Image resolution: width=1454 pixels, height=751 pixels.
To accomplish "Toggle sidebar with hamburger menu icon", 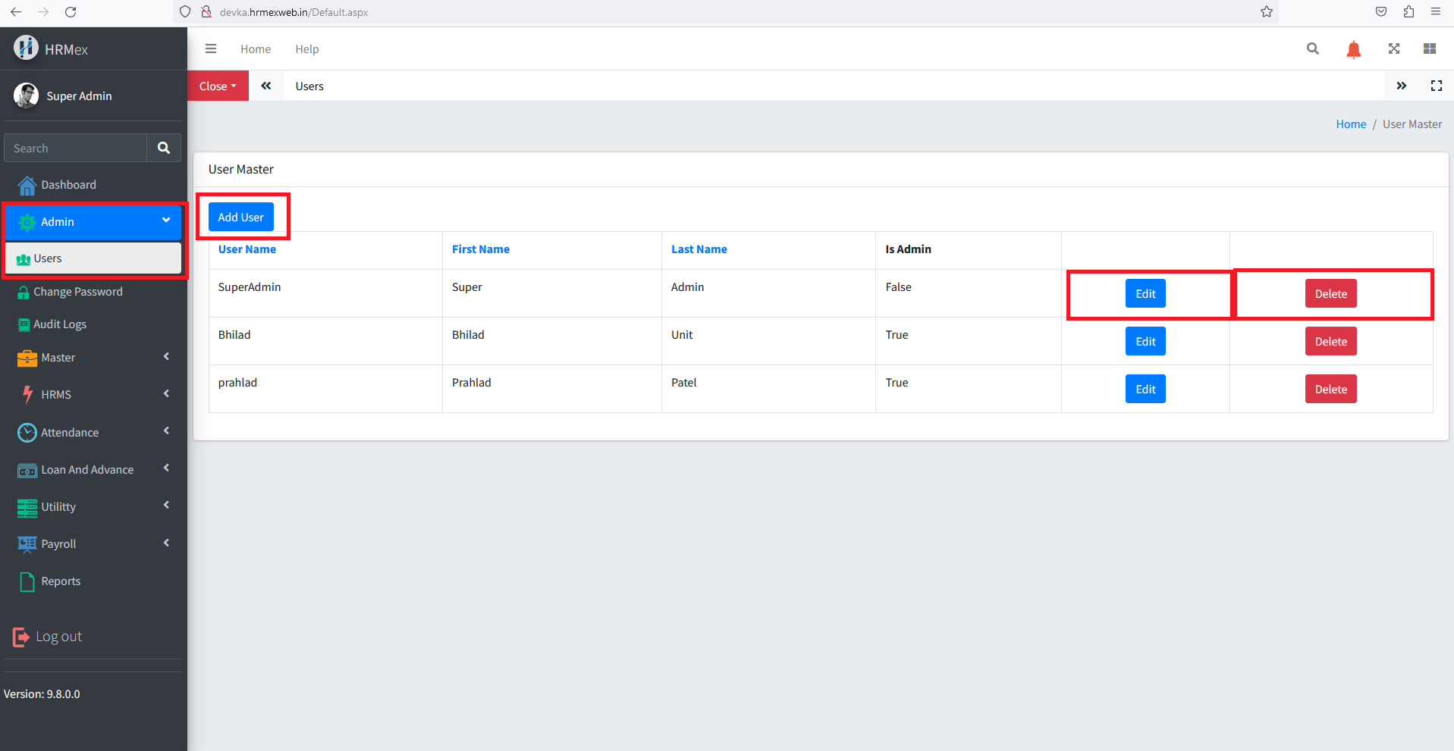I will [x=211, y=49].
